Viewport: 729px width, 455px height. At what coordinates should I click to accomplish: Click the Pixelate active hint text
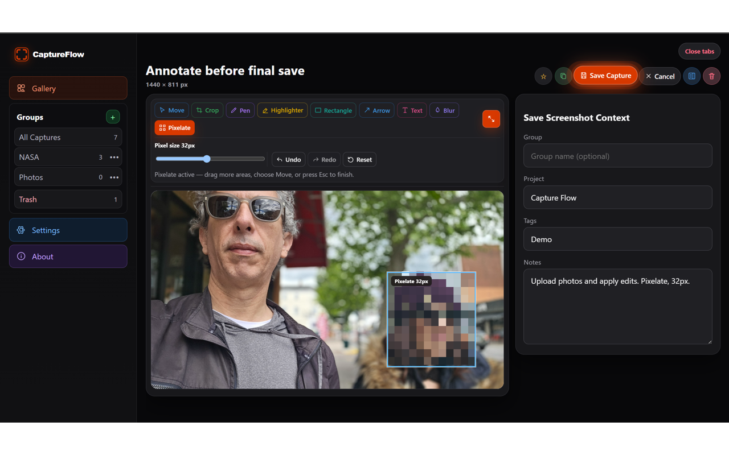[x=254, y=175]
